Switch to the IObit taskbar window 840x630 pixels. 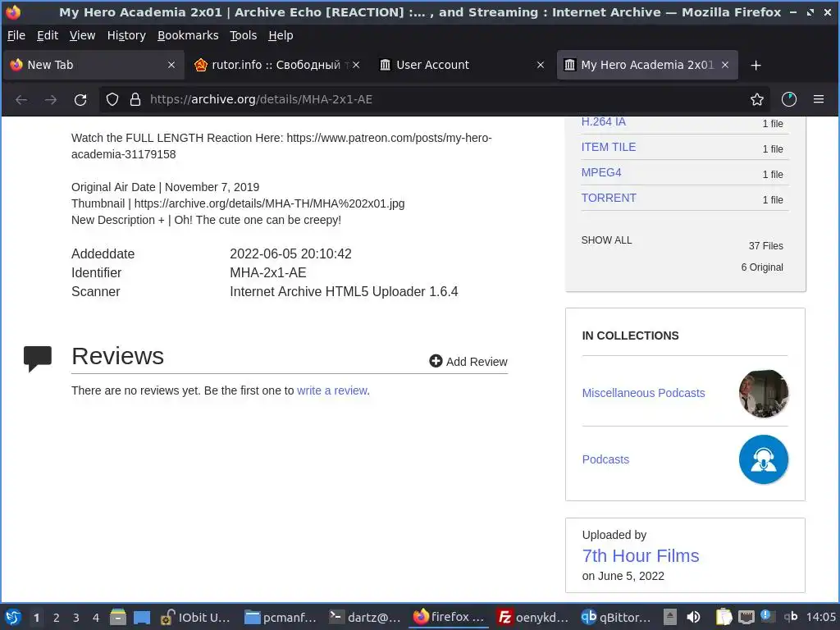point(195,617)
